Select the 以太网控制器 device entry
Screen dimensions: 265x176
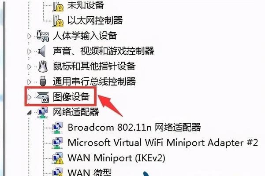tap(95, 20)
